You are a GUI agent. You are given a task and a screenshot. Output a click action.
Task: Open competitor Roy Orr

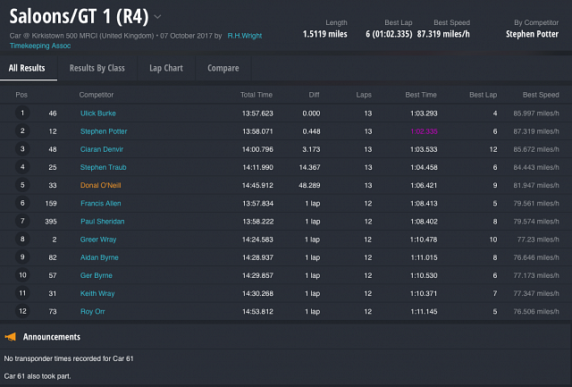pyautogui.click(x=93, y=312)
